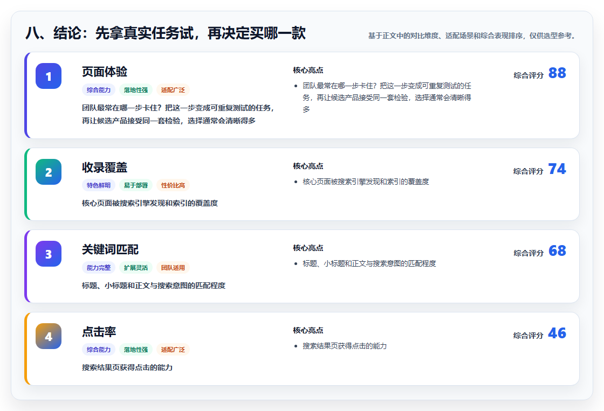604x411 pixels.
Task: Click description 搜索结果页获得点击的能力 below 点击率 tags
Action: pos(127,367)
